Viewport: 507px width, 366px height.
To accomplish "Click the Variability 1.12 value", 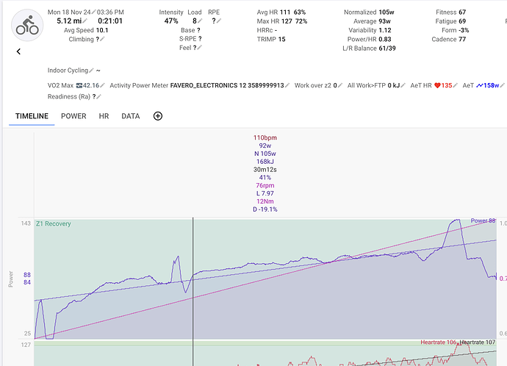I will pyautogui.click(x=385, y=30).
